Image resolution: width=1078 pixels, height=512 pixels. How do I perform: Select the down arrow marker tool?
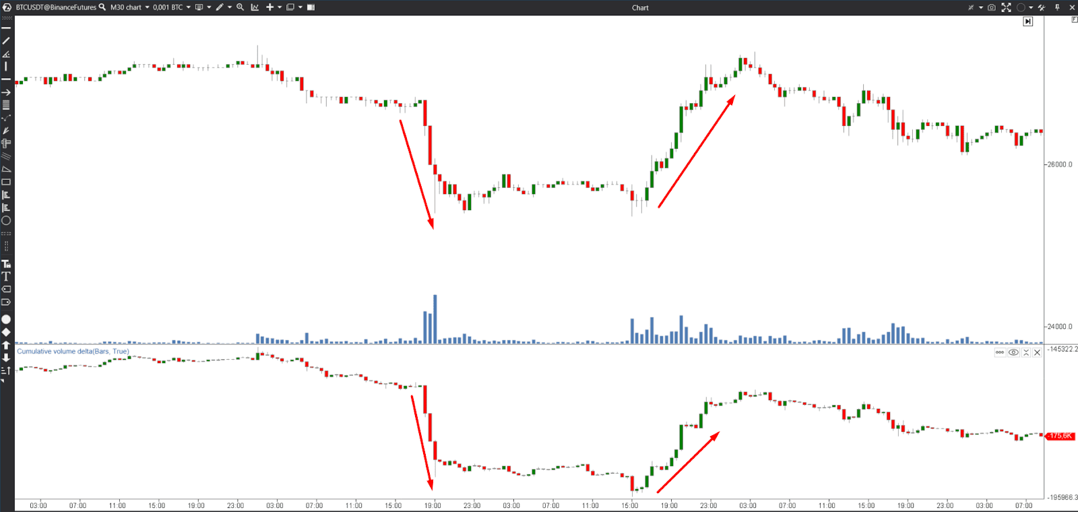point(6,358)
